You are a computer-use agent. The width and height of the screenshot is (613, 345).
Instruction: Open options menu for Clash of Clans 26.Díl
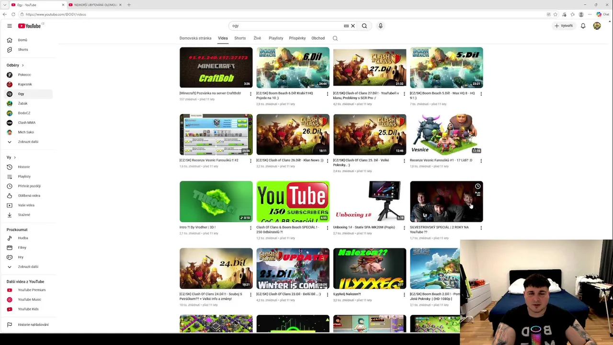327,161
